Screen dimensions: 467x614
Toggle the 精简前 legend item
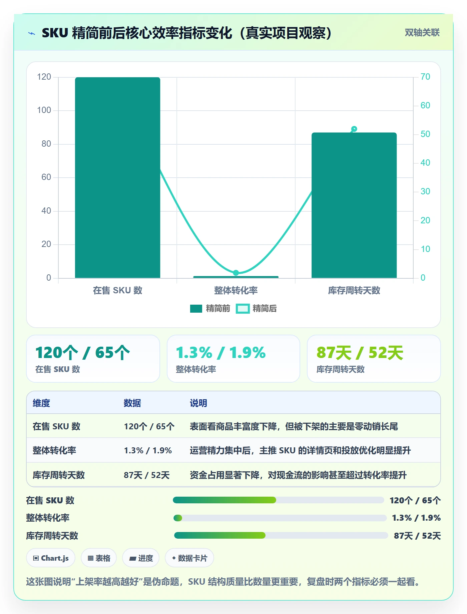tap(210, 309)
